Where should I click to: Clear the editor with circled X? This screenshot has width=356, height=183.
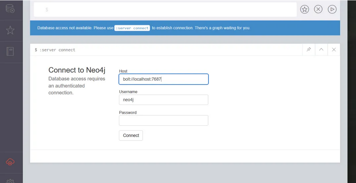coord(318,9)
